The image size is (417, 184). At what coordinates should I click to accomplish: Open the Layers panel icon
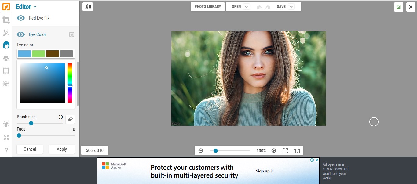[x=6, y=58]
